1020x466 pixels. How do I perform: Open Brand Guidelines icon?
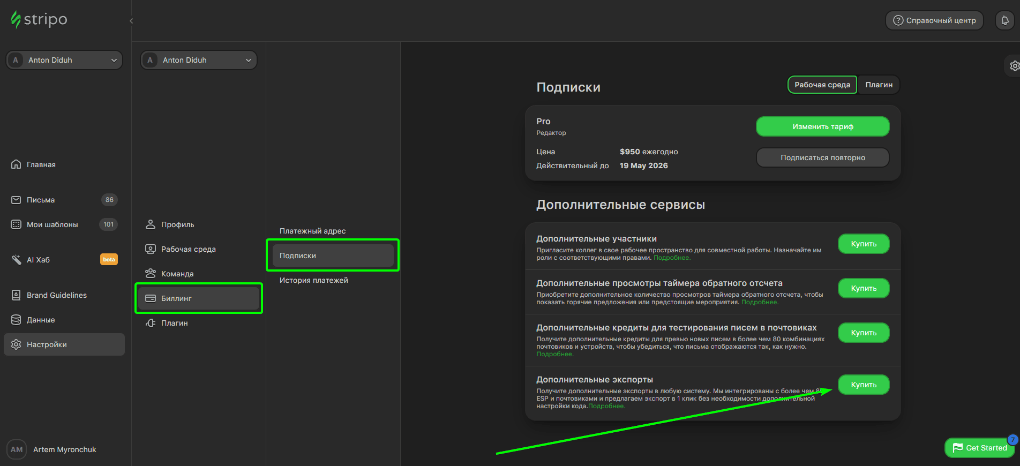tap(16, 295)
